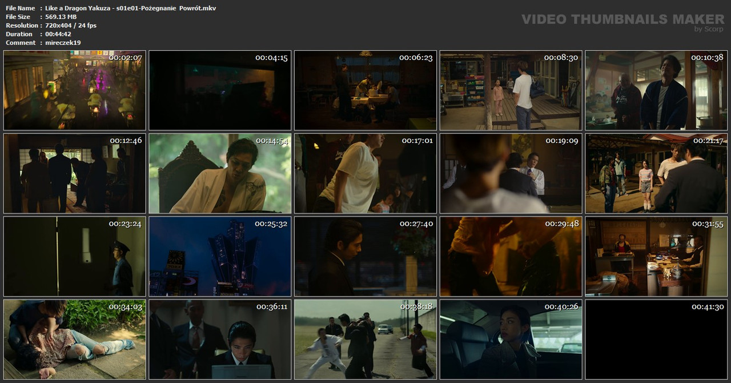Click the duration value 00:44:42

click(58, 34)
